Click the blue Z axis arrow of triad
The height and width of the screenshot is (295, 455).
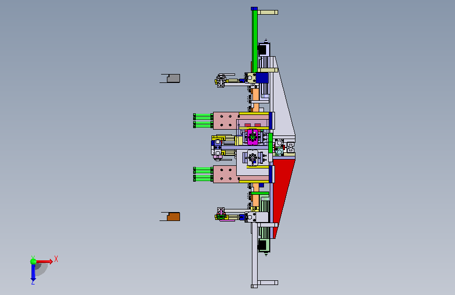pos(33,272)
